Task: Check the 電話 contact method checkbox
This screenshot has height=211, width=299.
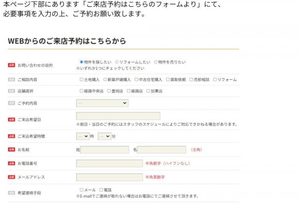Action: point(101,190)
